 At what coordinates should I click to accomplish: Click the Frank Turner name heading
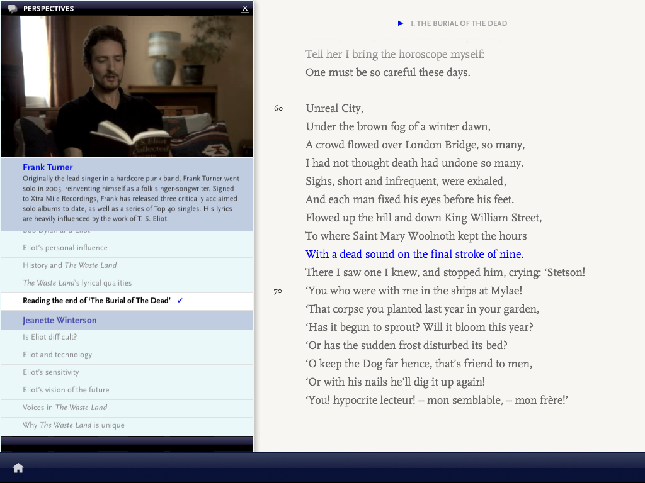[x=48, y=167]
